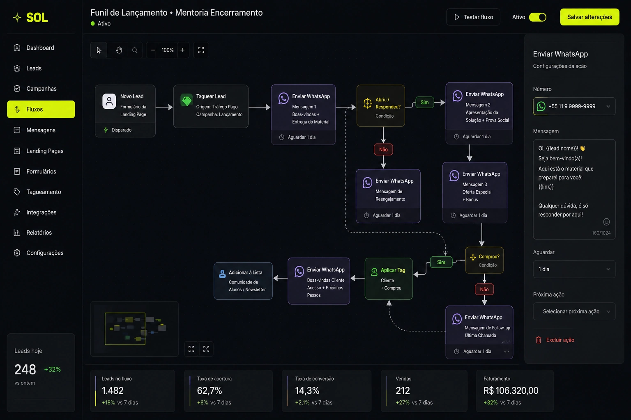Open Mensagens menu item

click(41, 130)
